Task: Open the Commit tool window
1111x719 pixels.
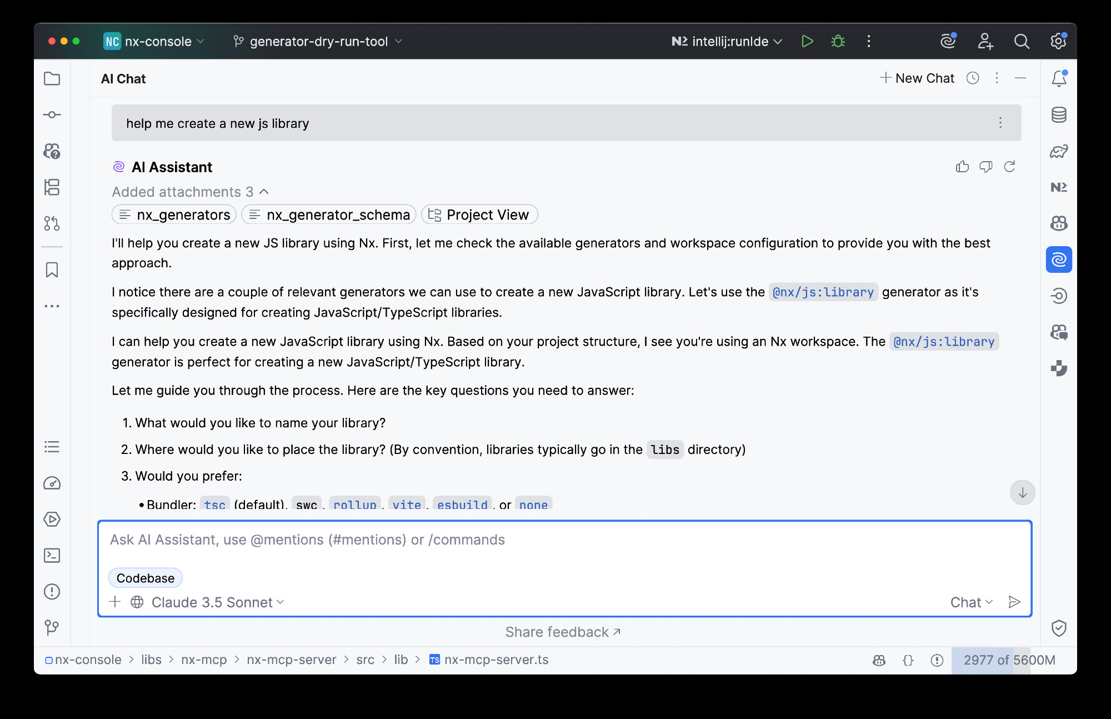Action: pos(52,115)
